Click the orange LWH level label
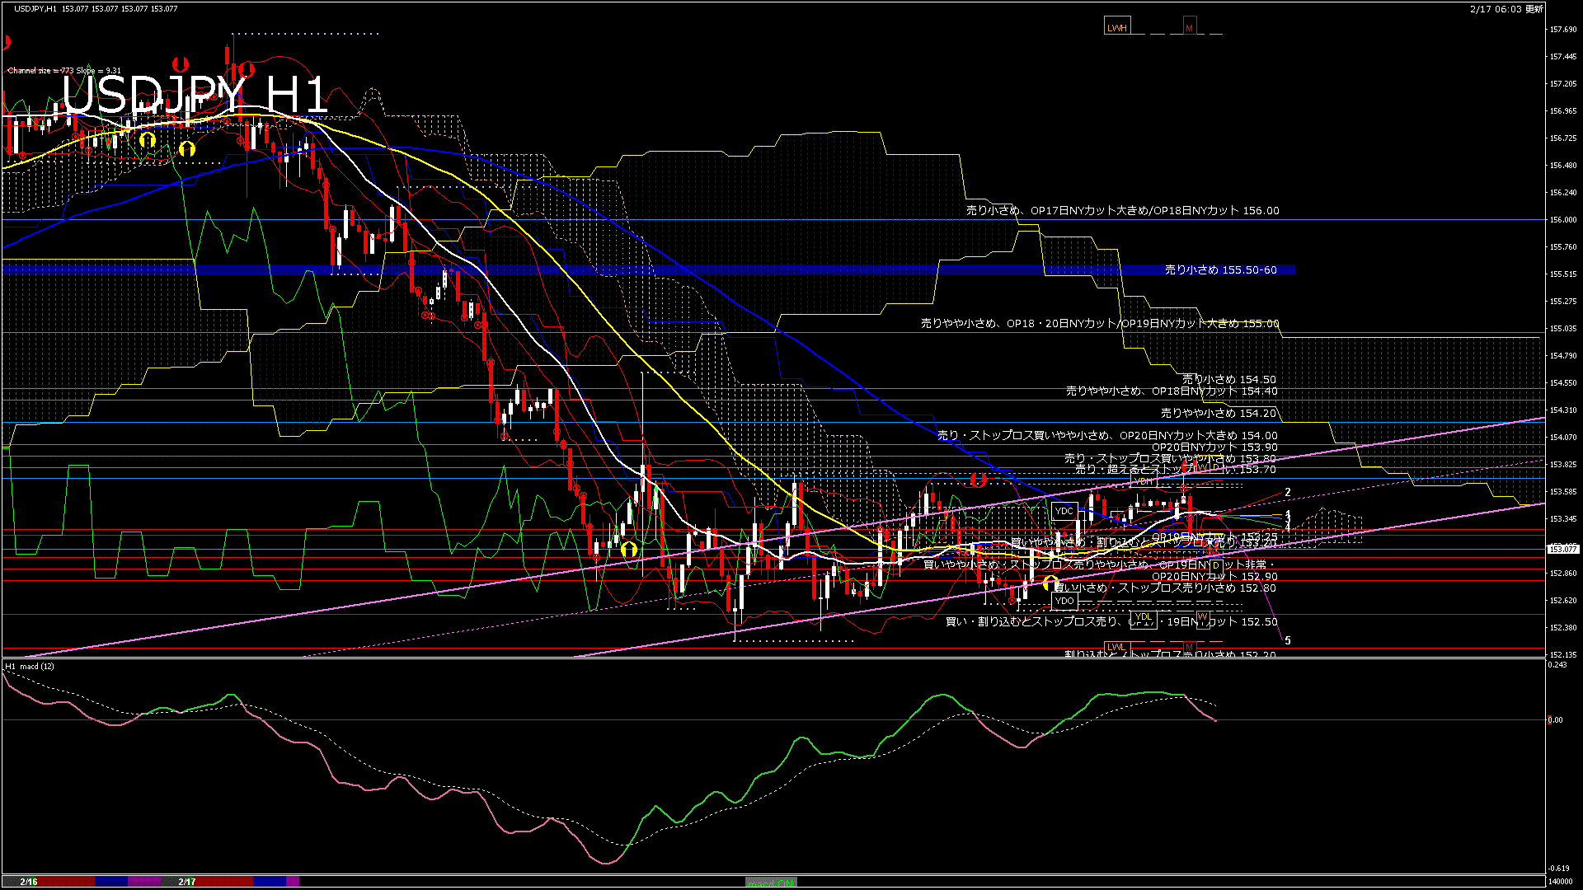 (x=1116, y=27)
